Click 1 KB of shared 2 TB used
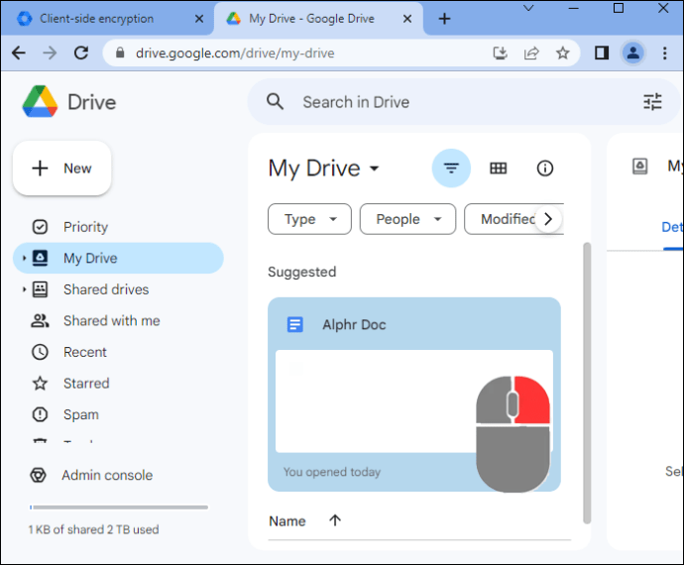The height and width of the screenshot is (565, 684). point(93,529)
